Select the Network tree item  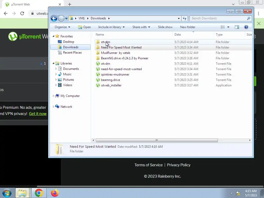(66, 106)
